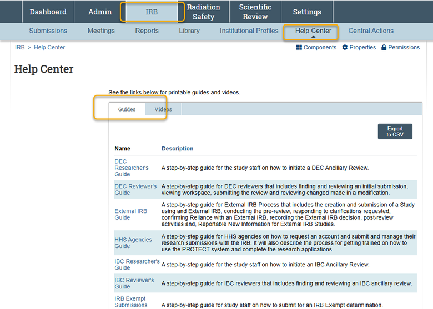
Task: Click the HHS agencies description text
Action: click(289, 243)
